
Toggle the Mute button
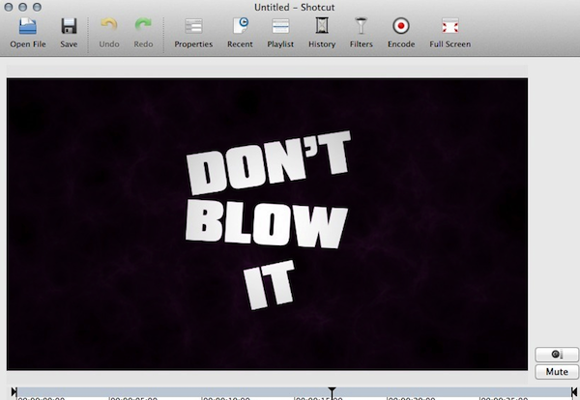click(x=556, y=371)
